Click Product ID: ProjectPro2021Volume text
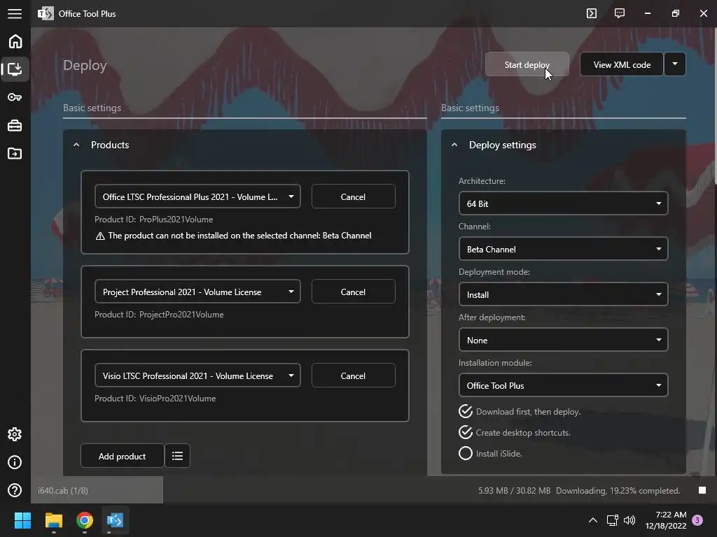Screen dimensions: 717x537 159,314
